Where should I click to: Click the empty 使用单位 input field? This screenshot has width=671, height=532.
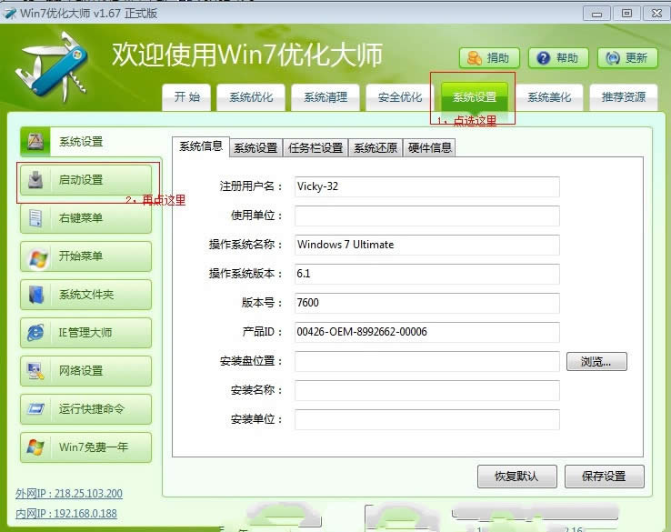[x=427, y=216]
